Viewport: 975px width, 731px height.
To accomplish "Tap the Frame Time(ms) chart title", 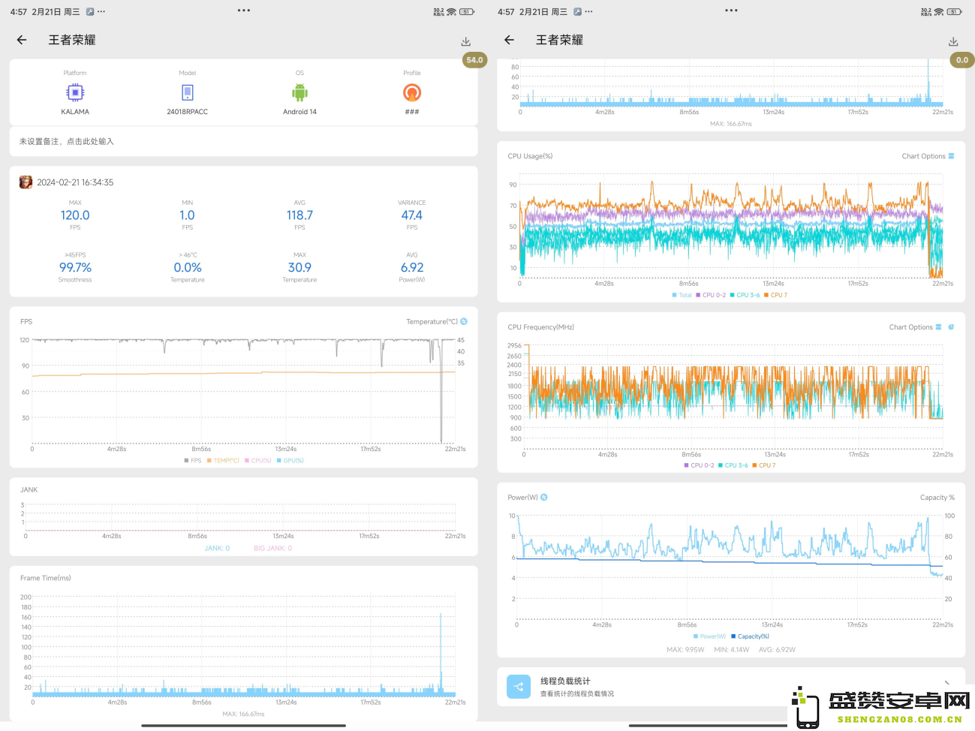I will click(x=46, y=578).
